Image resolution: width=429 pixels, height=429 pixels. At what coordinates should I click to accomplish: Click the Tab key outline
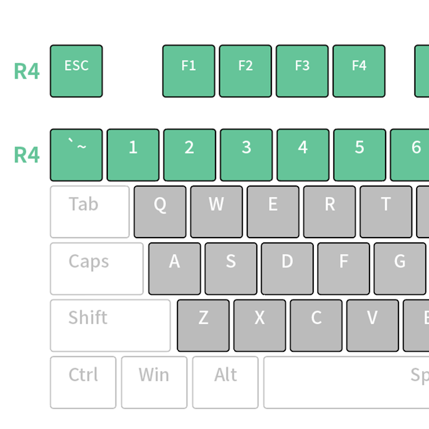(90, 212)
